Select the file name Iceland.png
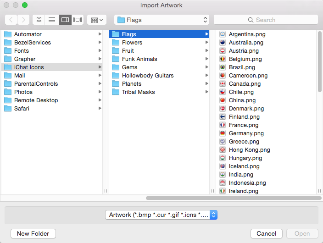323x243 pixels. click(244, 166)
